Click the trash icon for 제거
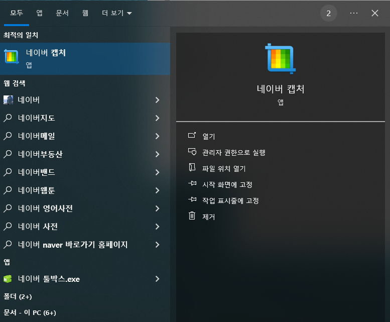 (192, 216)
